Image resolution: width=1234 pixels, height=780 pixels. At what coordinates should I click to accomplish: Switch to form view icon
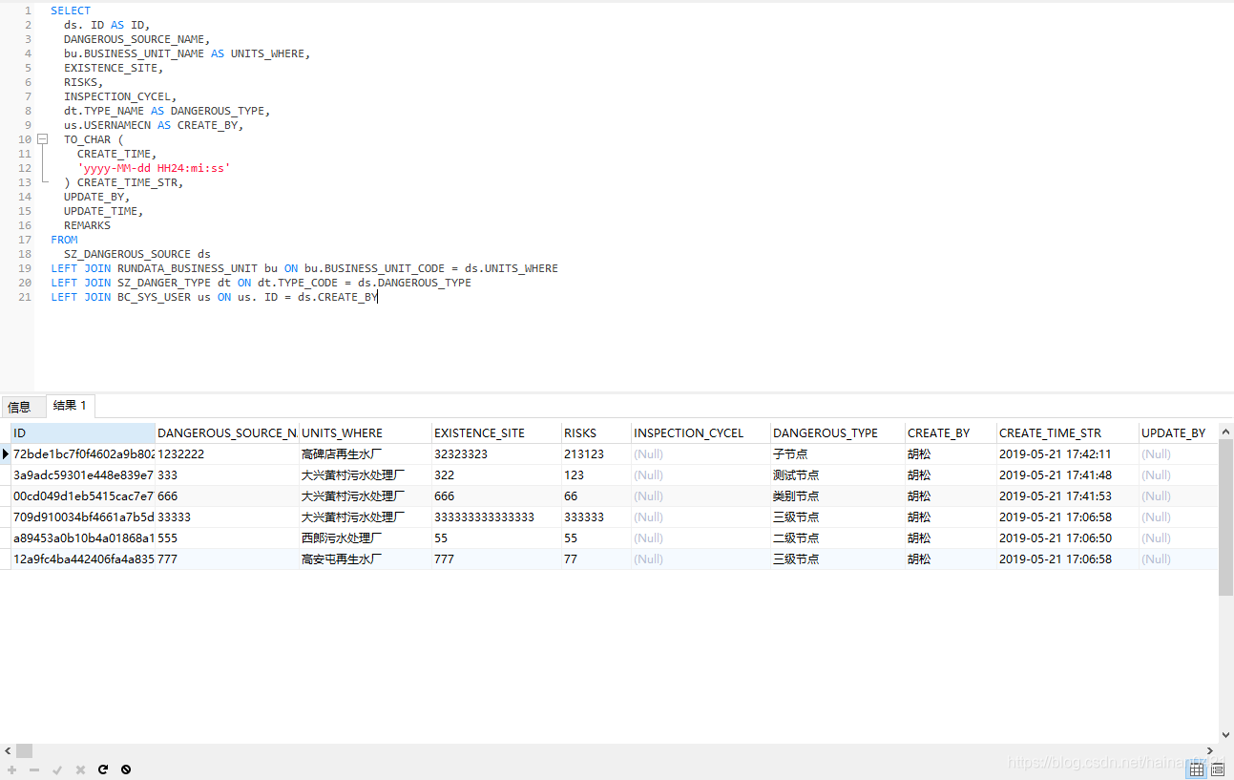(1218, 769)
